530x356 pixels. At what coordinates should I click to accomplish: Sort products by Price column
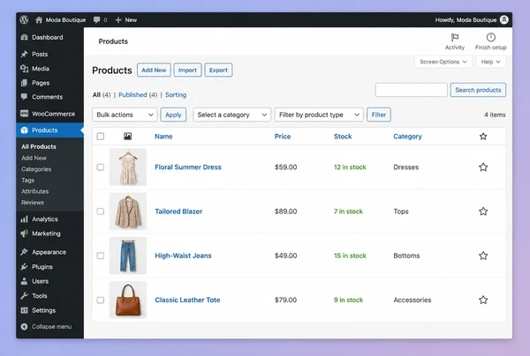click(x=283, y=137)
